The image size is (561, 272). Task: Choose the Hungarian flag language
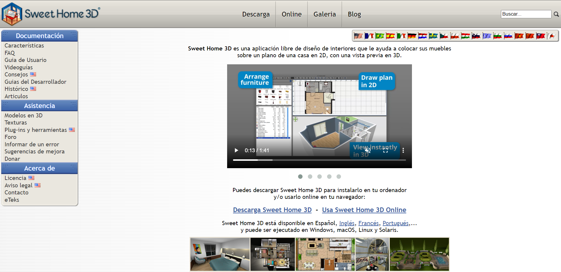(465, 36)
